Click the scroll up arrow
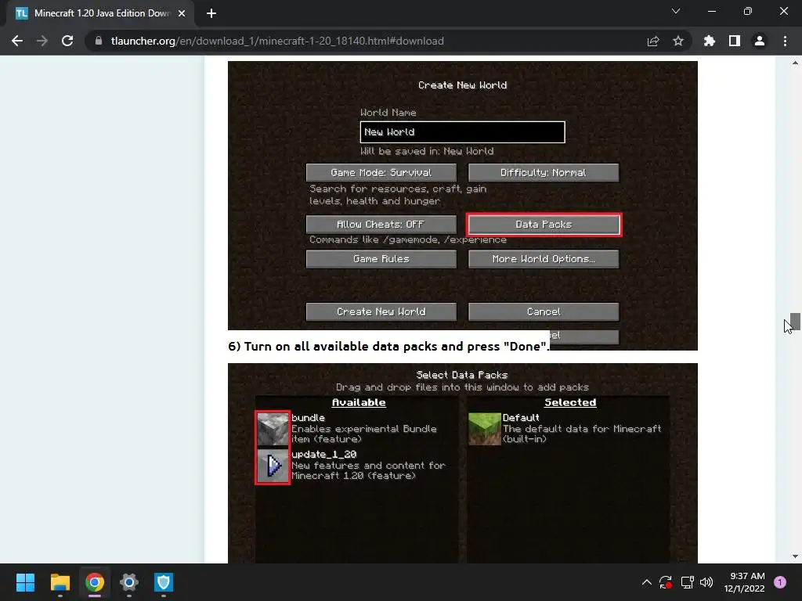 [x=795, y=63]
